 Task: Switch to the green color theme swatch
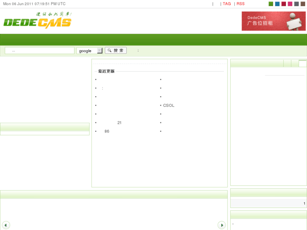tap(271, 4)
